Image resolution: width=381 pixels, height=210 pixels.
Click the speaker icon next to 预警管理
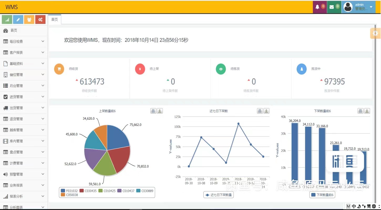coord(6,174)
